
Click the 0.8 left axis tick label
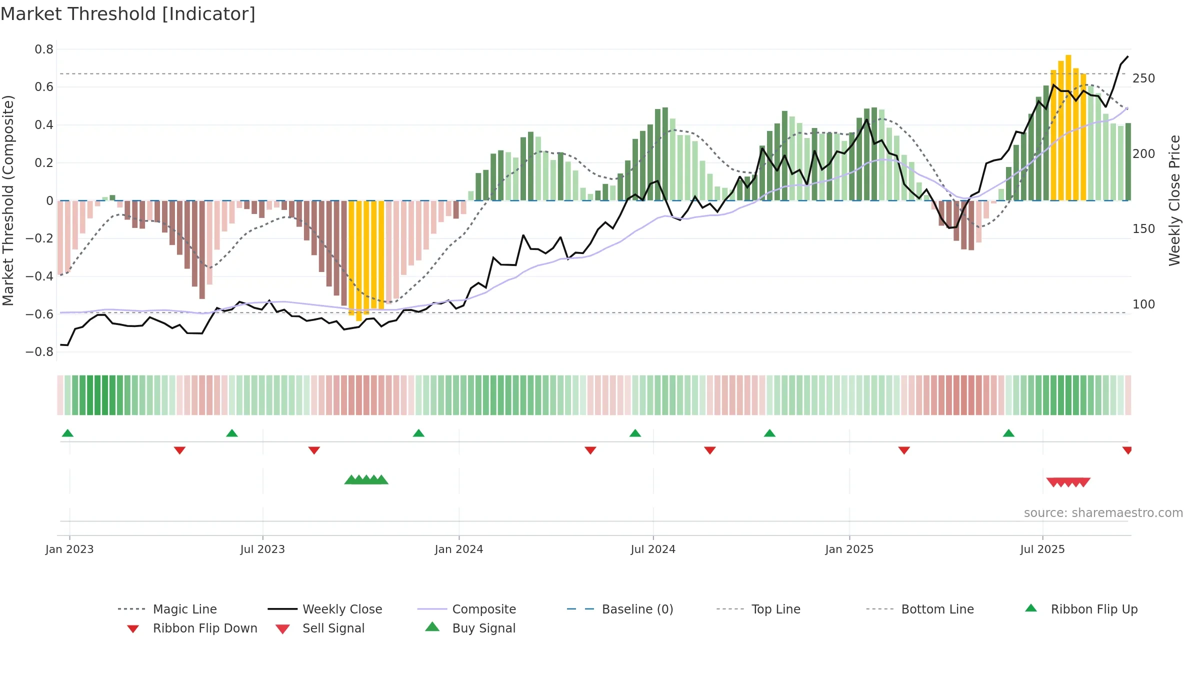44,49
